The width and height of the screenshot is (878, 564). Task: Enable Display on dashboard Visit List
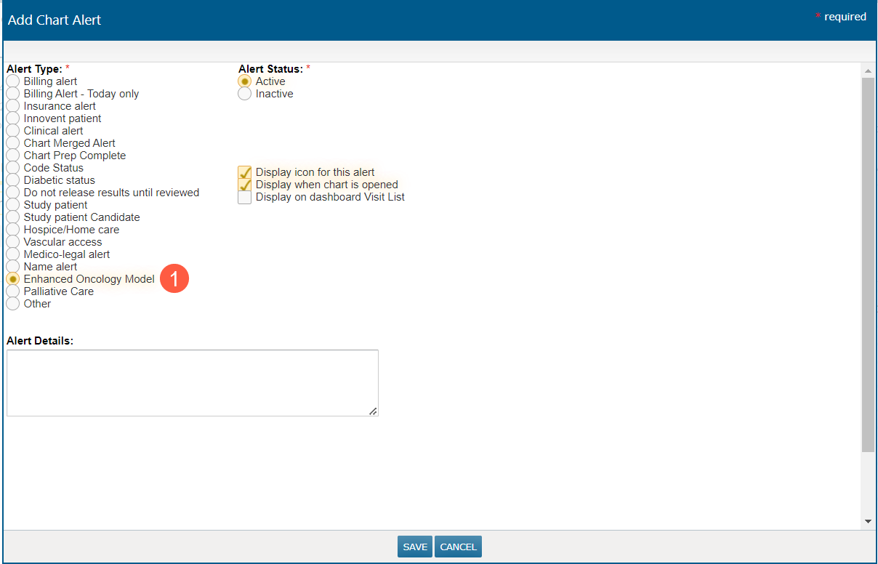[x=245, y=198]
